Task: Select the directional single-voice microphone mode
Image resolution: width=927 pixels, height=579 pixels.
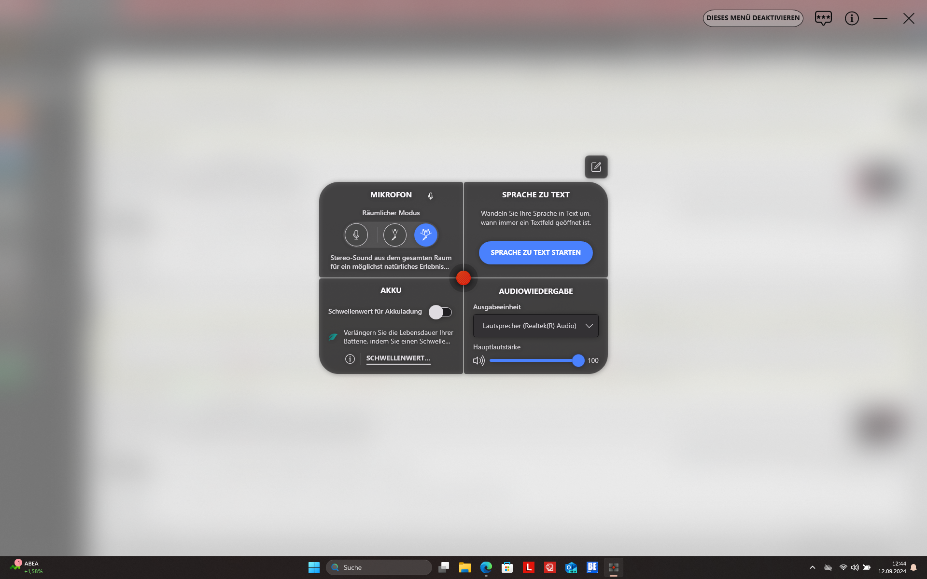Action: click(x=394, y=235)
